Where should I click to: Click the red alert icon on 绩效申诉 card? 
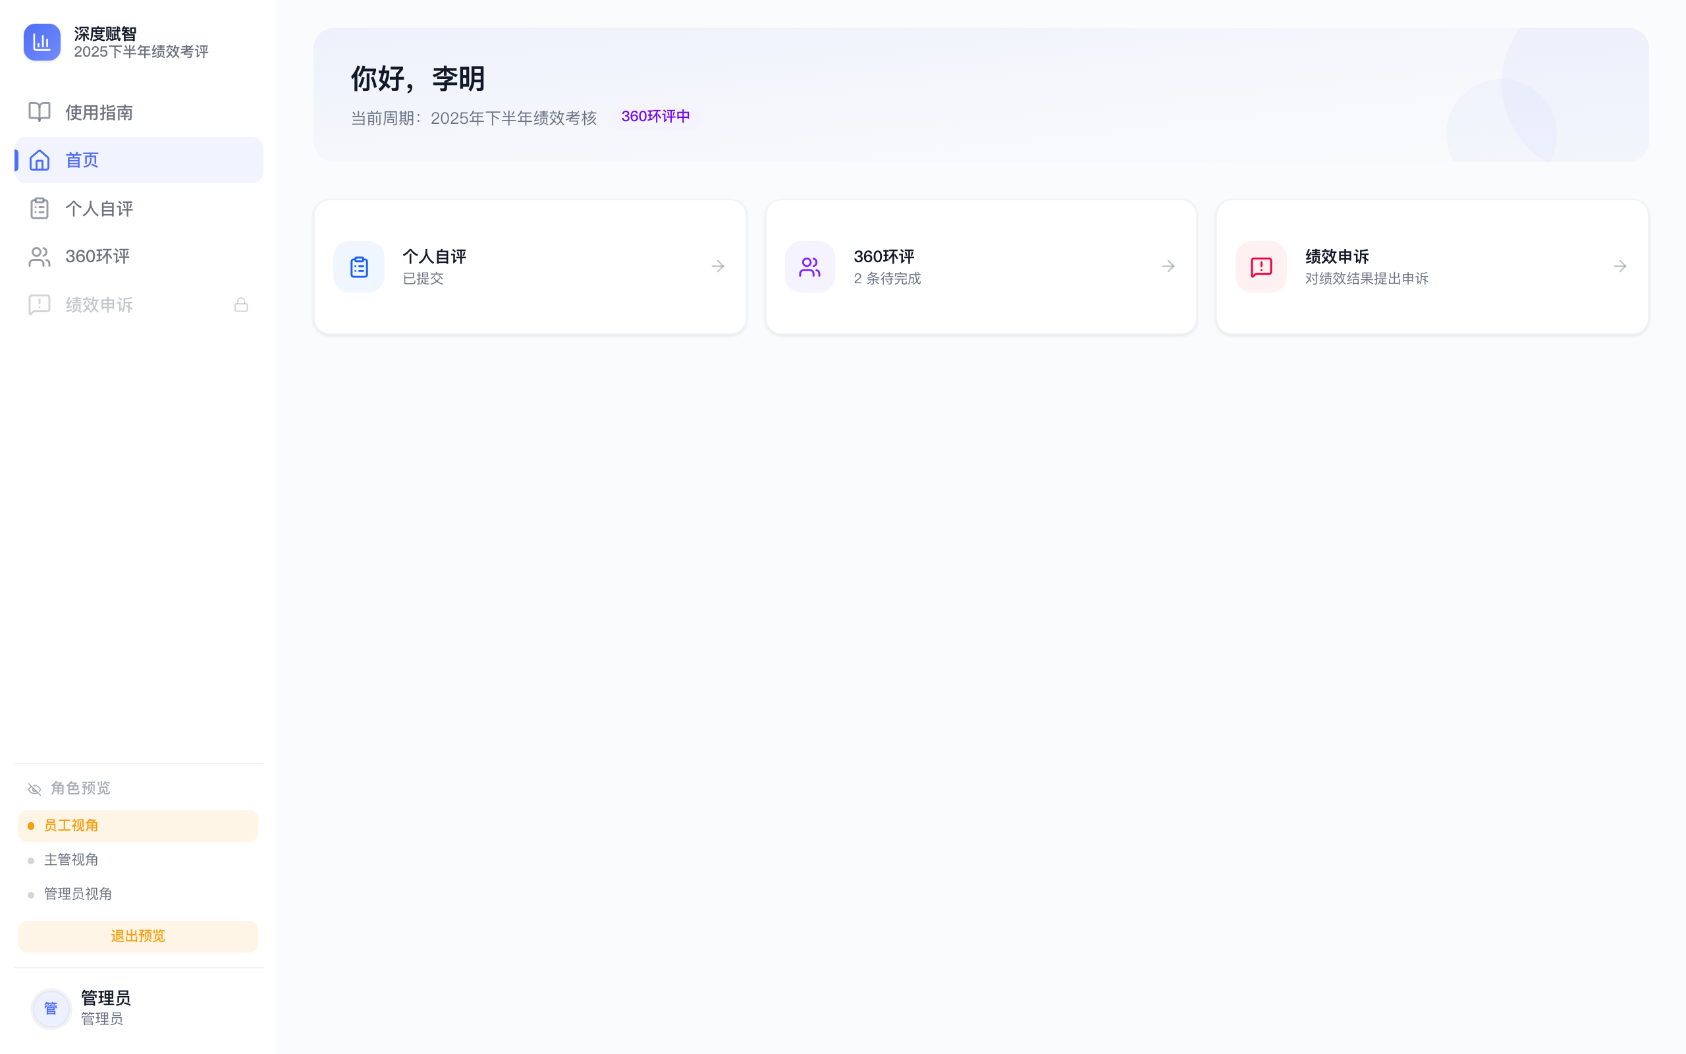pos(1261,266)
